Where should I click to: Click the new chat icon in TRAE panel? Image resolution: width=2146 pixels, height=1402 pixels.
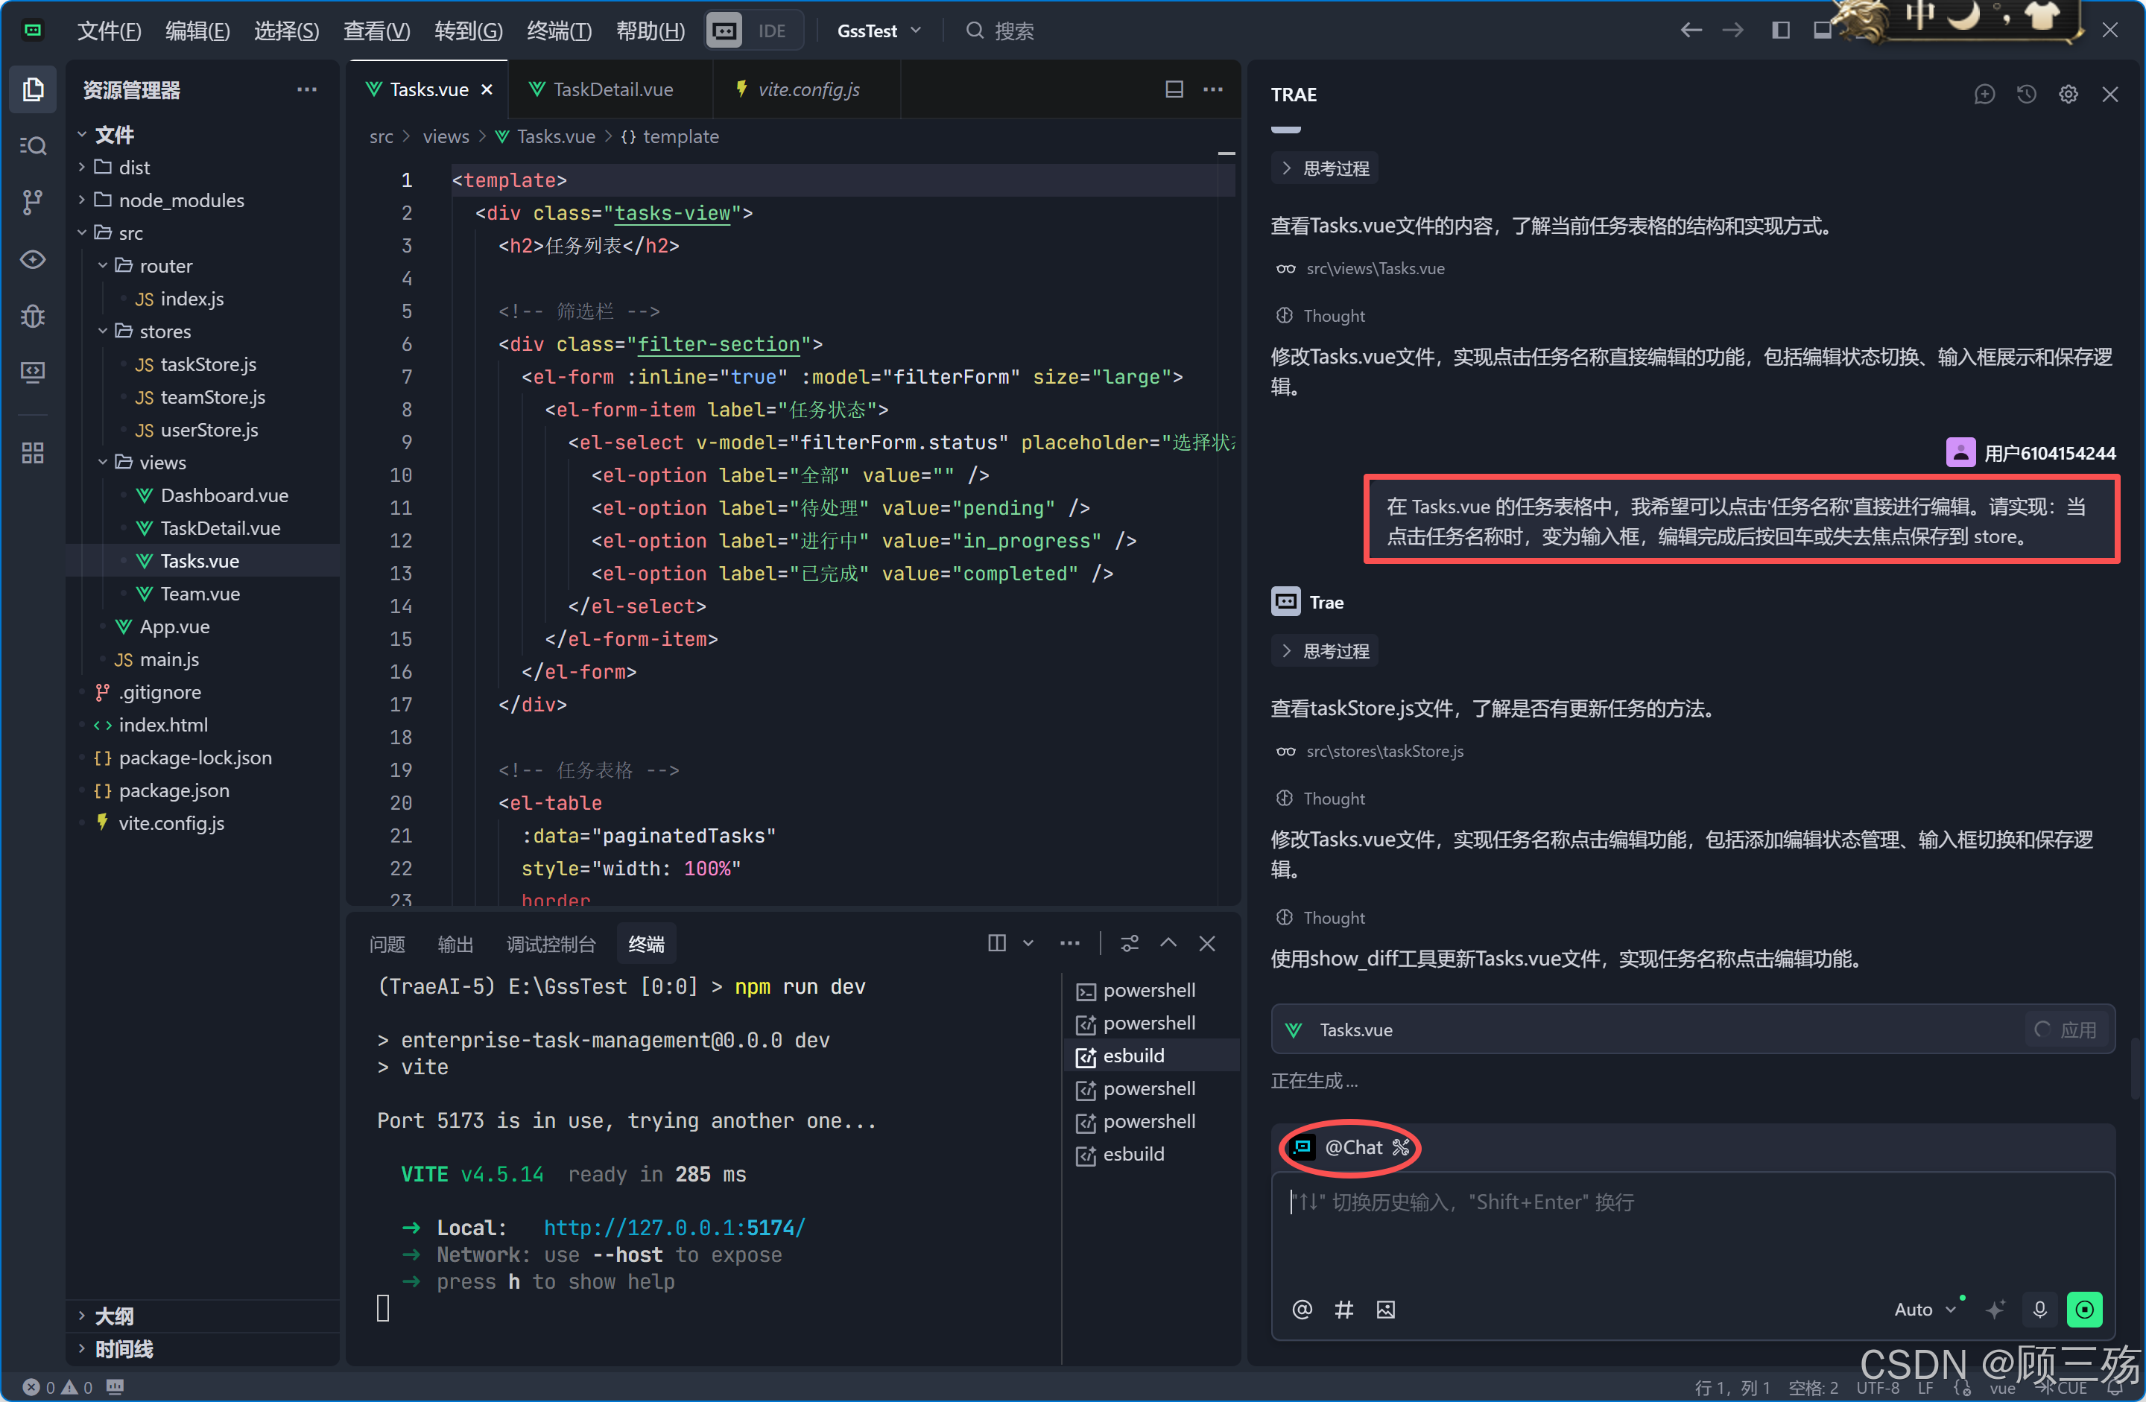1984,95
